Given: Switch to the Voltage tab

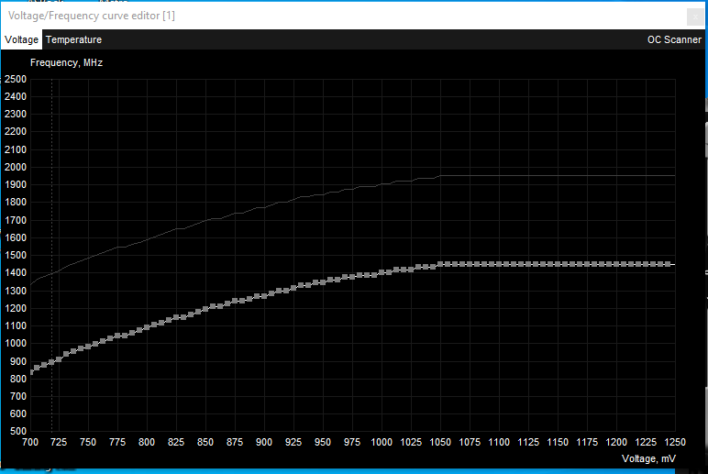Looking at the screenshot, I should 21,39.
